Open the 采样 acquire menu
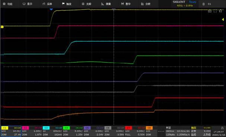226x137 pixels. click(47, 4)
